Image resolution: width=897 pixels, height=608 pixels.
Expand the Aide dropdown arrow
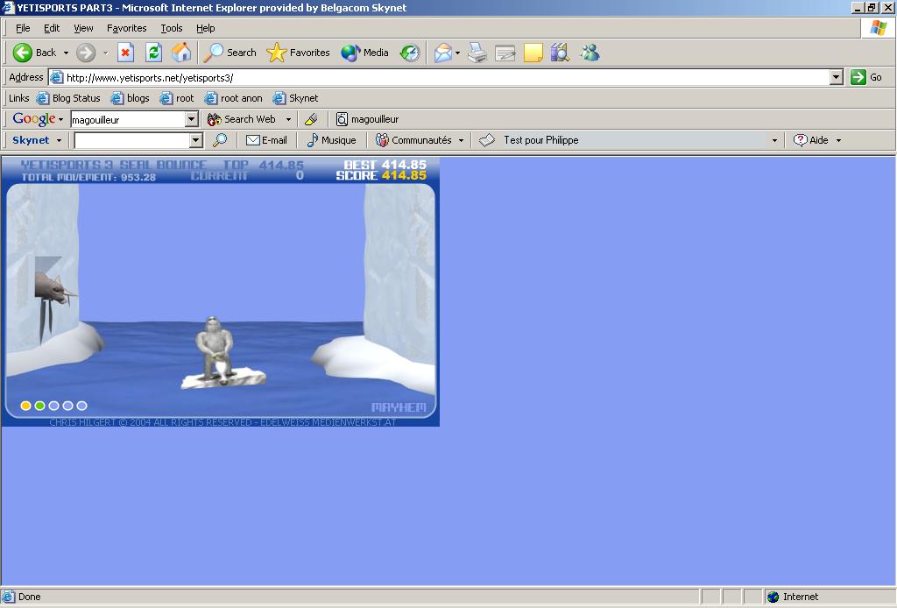pyautogui.click(x=838, y=140)
